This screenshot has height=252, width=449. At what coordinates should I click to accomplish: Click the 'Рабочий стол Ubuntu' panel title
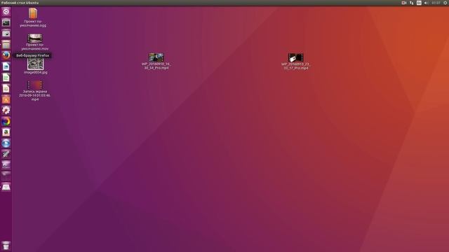[x=20, y=3]
